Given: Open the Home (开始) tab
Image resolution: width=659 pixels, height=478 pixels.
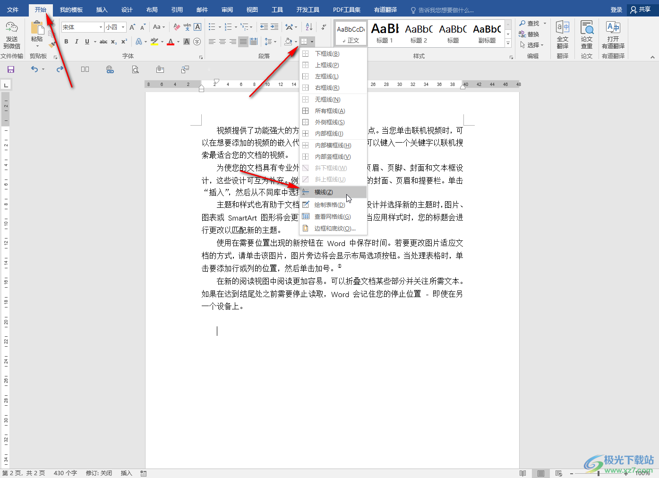Looking at the screenshot, I should tap(41, 9).
